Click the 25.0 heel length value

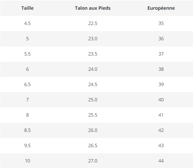(x=93, y=100)
